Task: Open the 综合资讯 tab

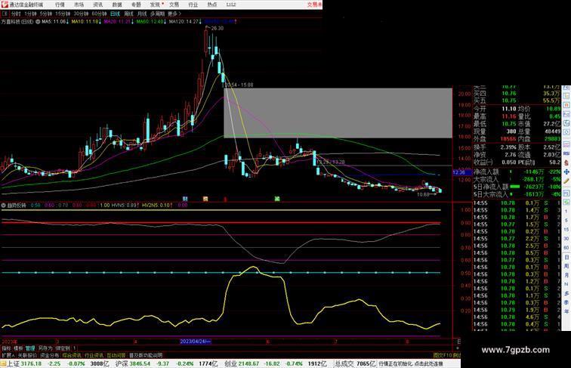Action: pos(72,355)
